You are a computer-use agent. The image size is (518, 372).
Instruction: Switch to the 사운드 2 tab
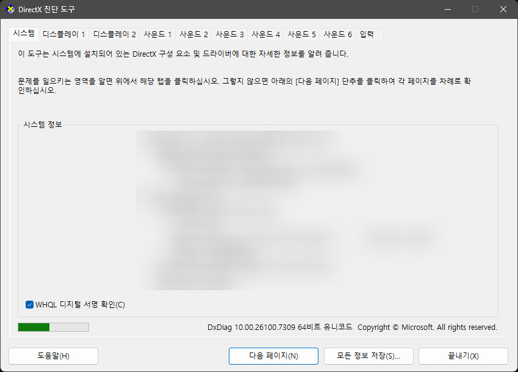tap(194, 34)
